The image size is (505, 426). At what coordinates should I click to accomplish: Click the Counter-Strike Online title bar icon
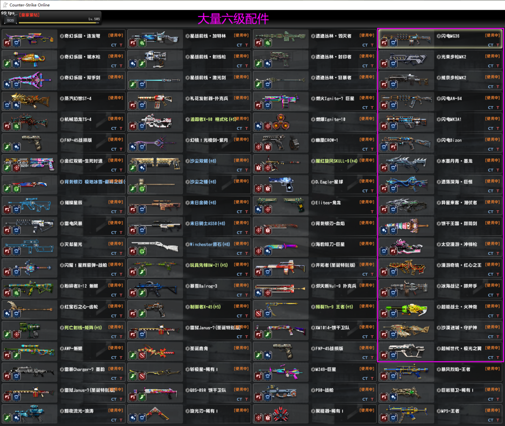point(5,5)
